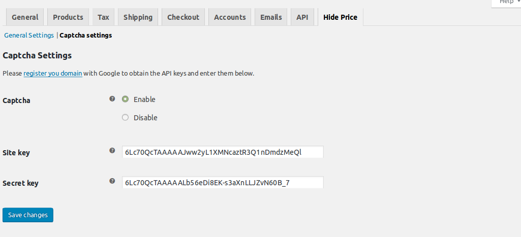View the Emails tab

[271, 17]
